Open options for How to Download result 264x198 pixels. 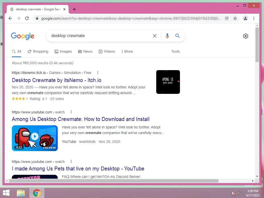[71, 112]
